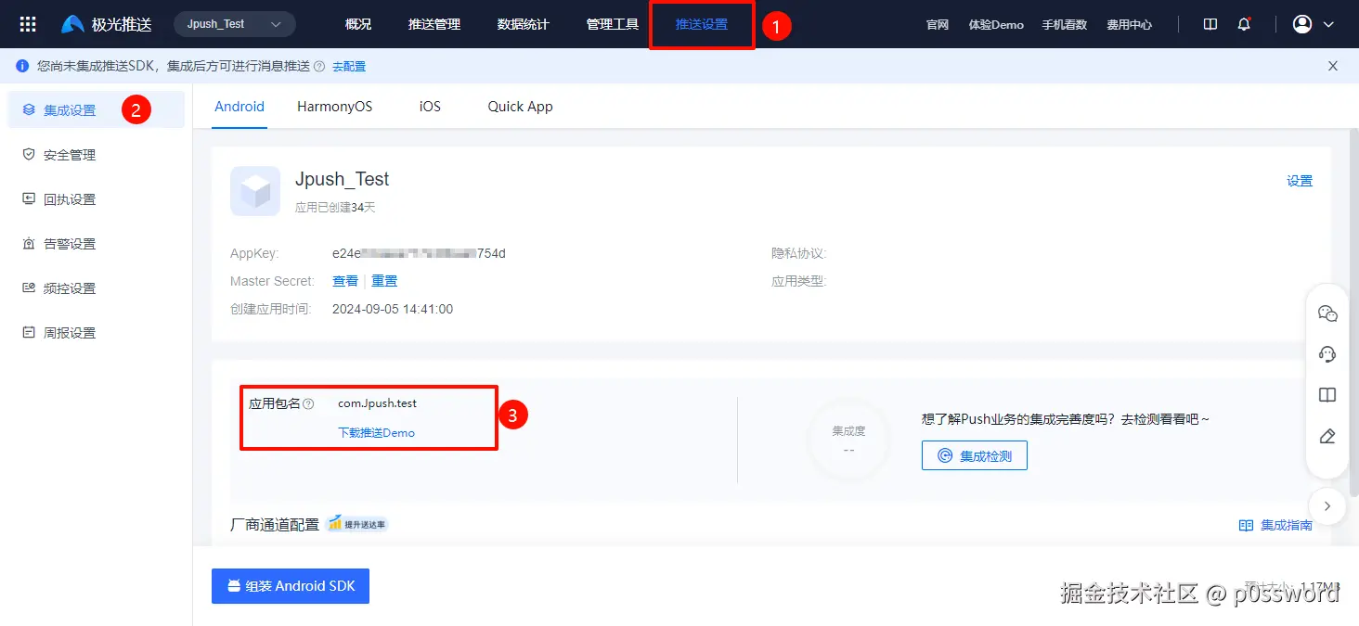Open the customer service headset icon

1327,354
